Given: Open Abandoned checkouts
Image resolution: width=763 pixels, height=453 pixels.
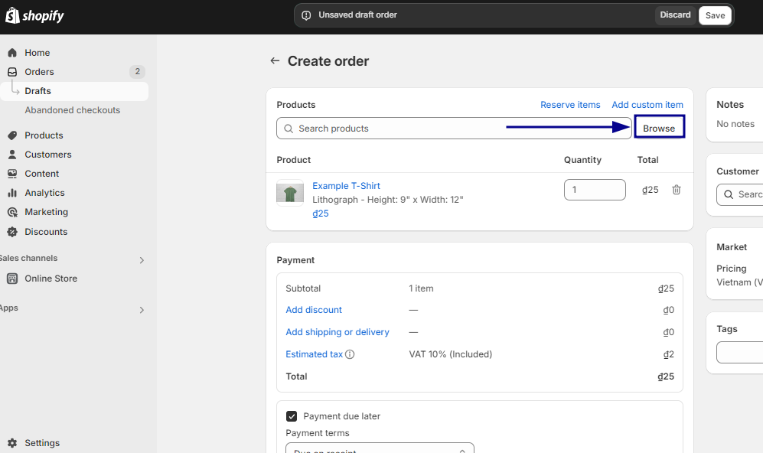Looking at the screenshot, I should pos(73,110).
